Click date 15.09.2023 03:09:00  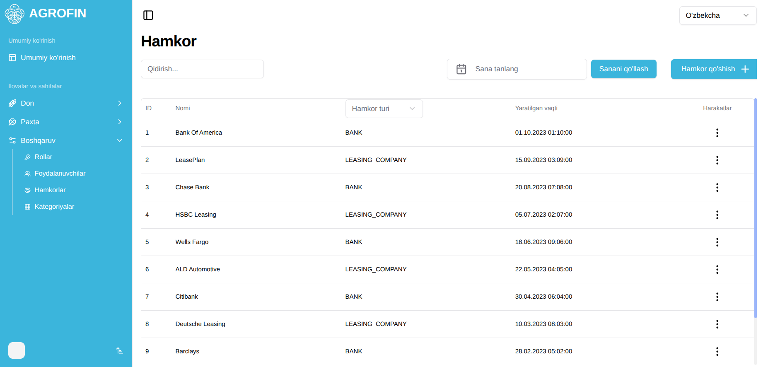coord(543,160)
